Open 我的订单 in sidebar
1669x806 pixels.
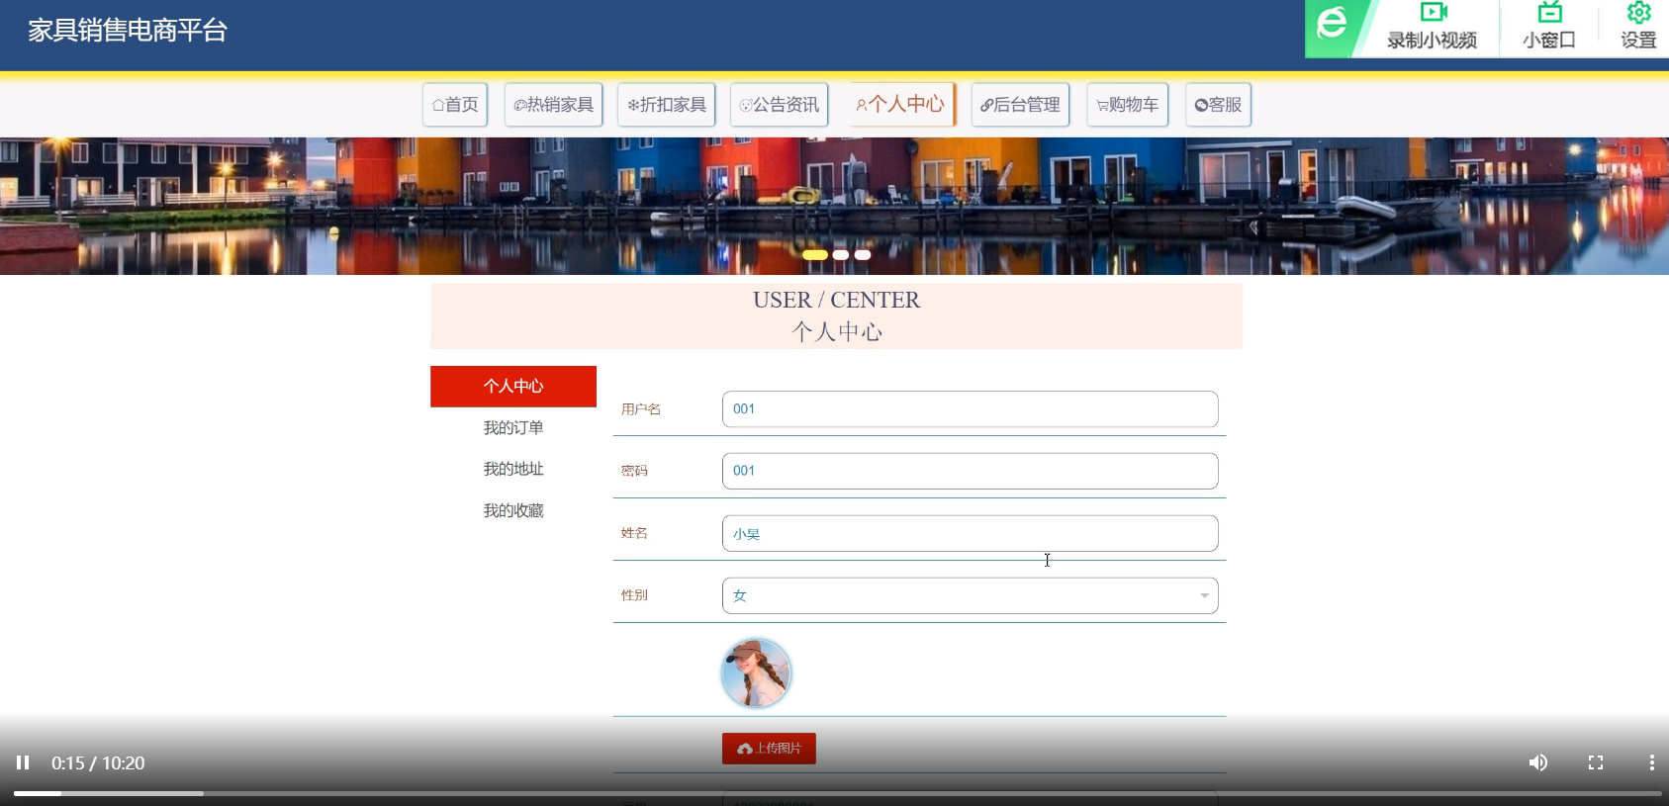click(x=513, y=428)
